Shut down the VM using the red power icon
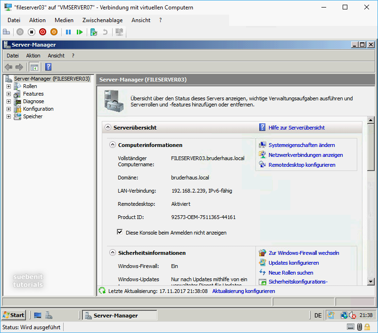The width and height of the screenshot is (378, 333). pos(43,32)
